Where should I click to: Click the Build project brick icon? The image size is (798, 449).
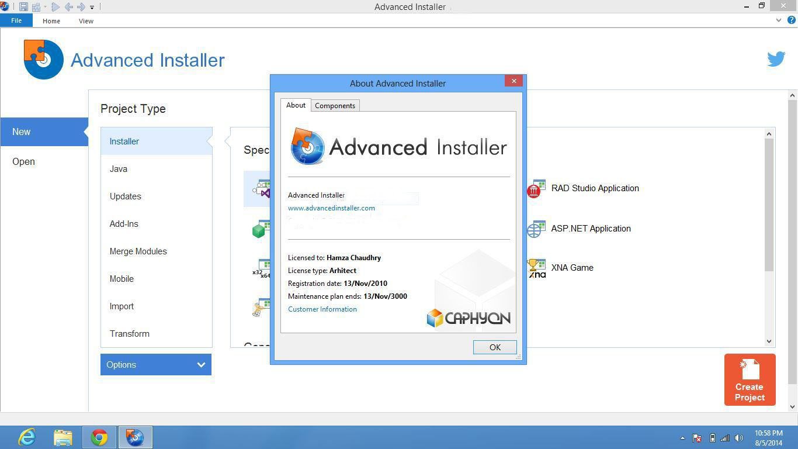click(x=36, y=7)
